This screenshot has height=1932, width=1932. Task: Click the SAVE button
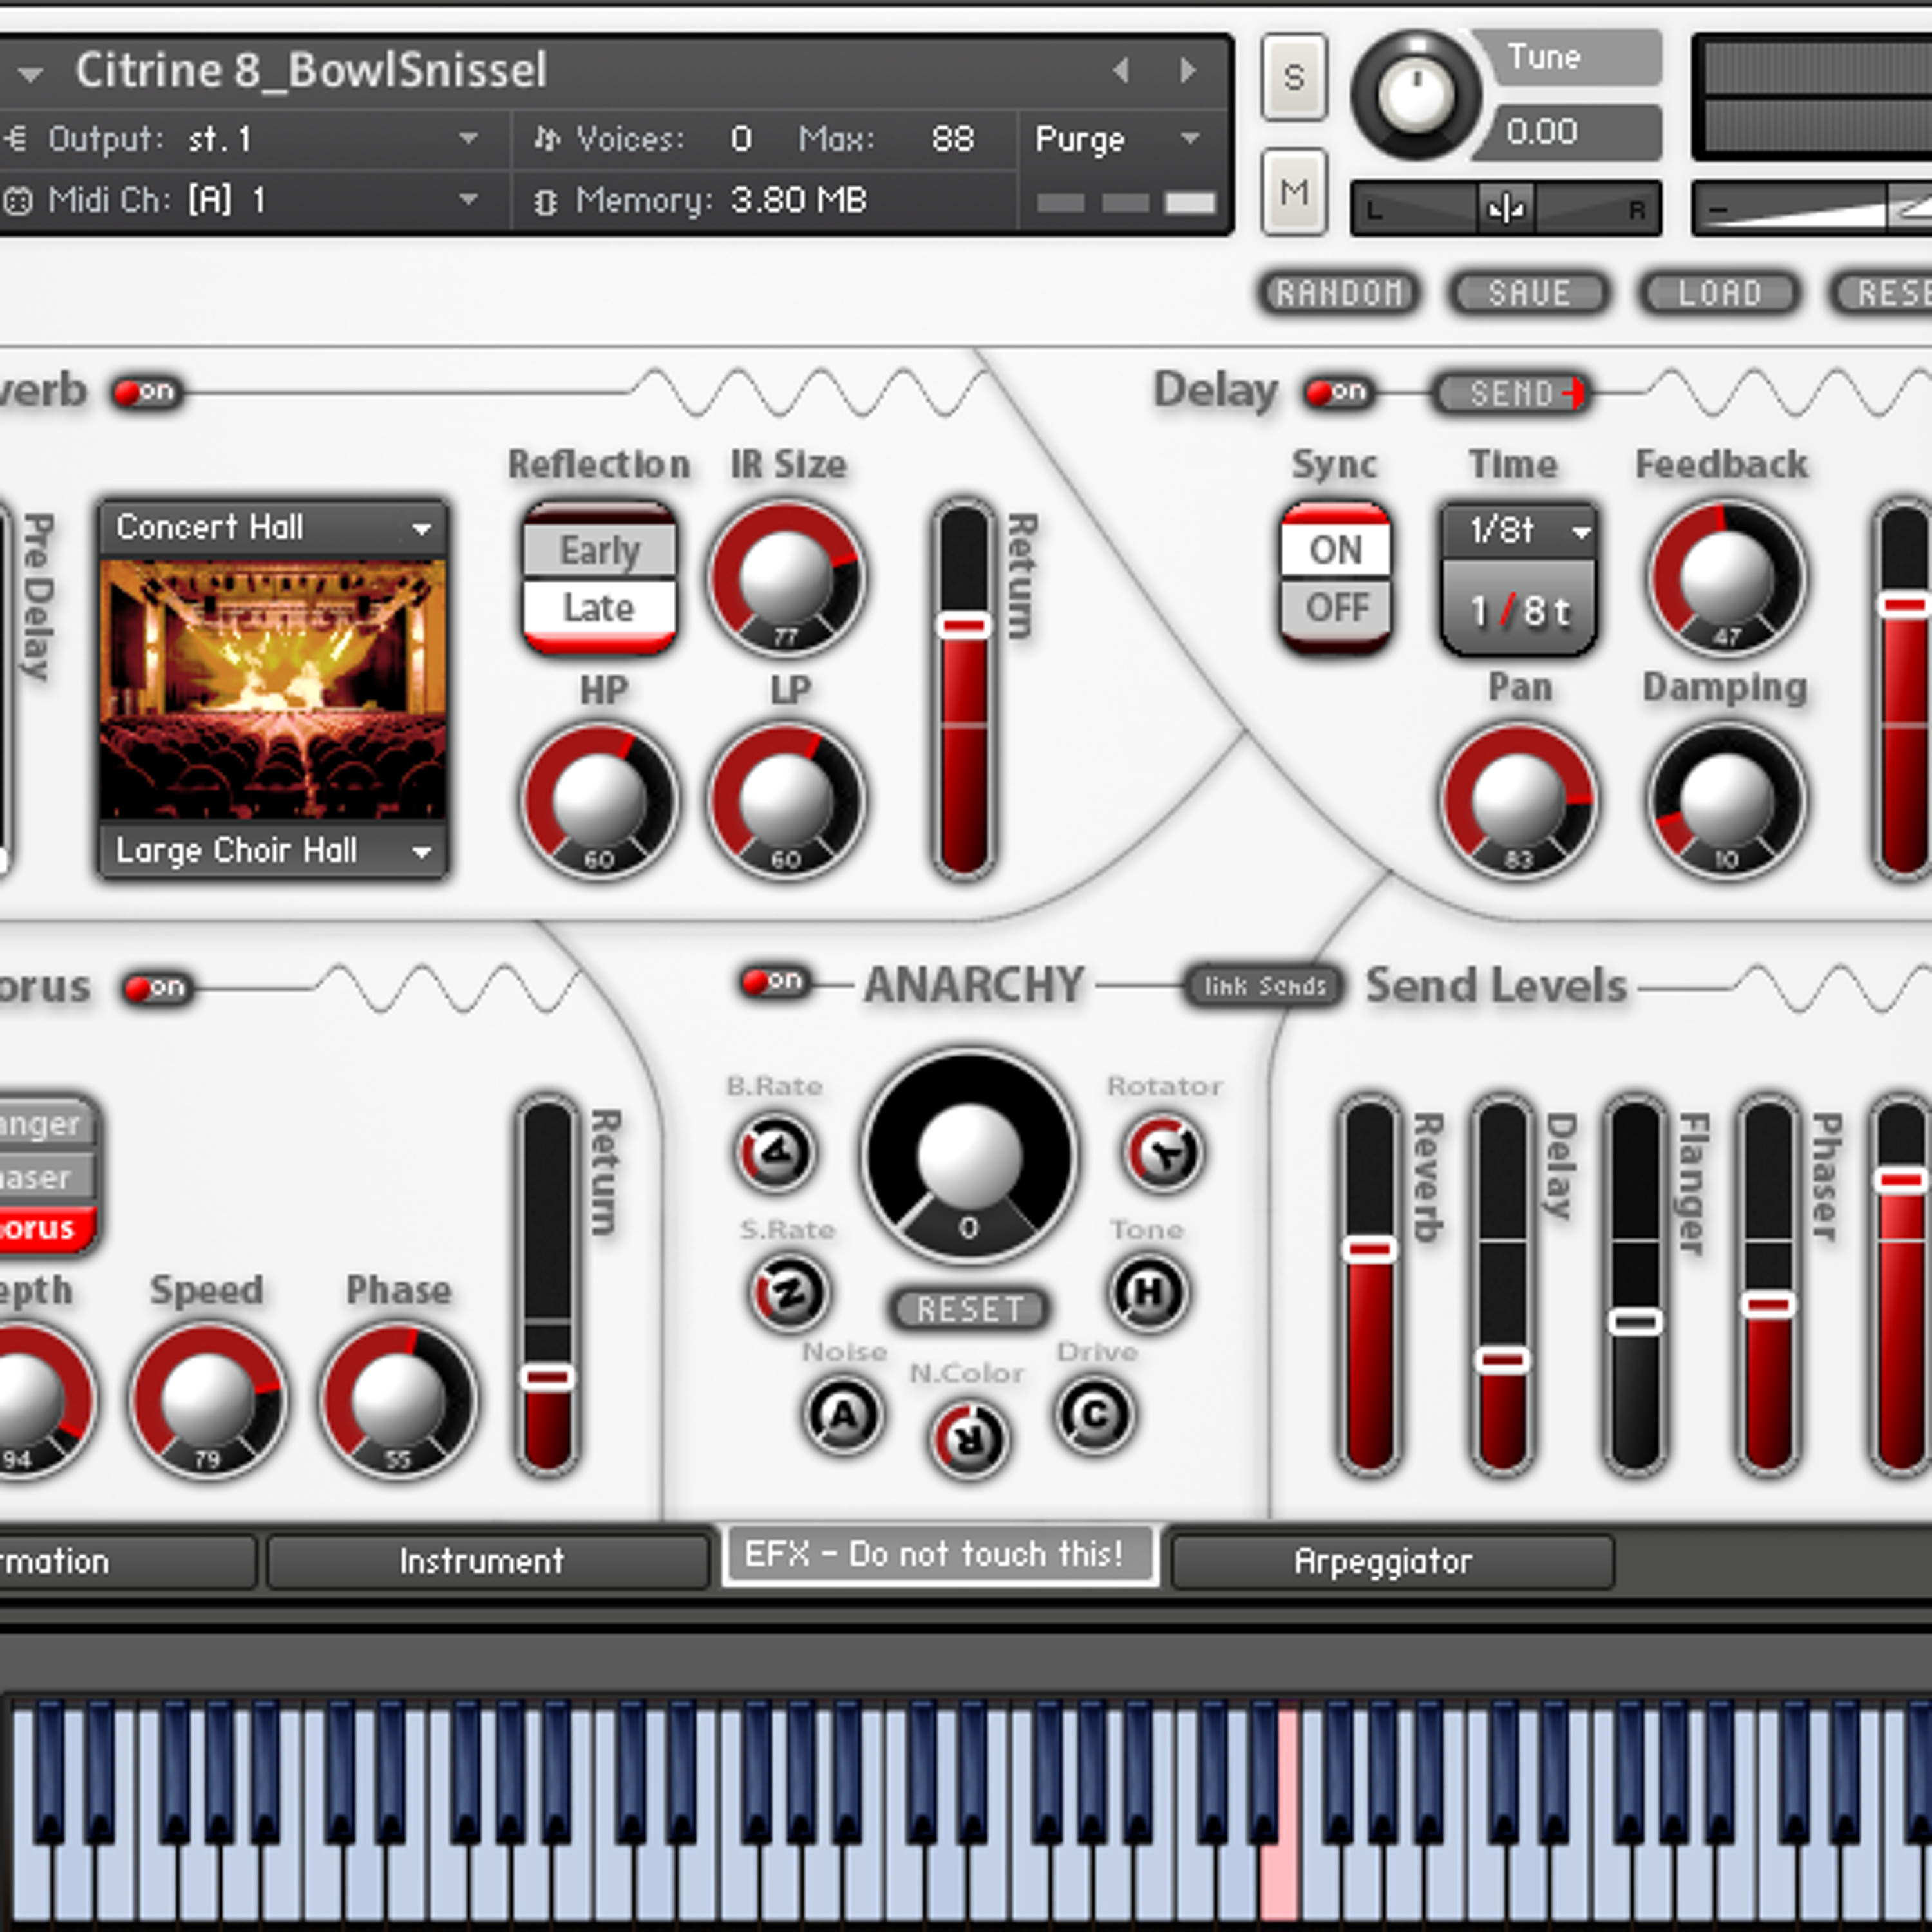tap(1529, 293)
